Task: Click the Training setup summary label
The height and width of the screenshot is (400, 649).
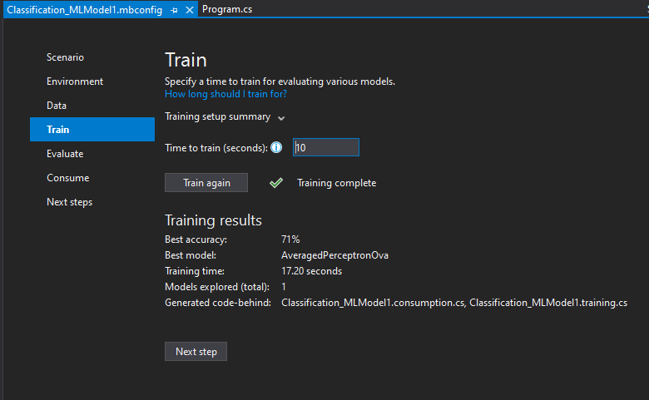Action: pos(218,116)
